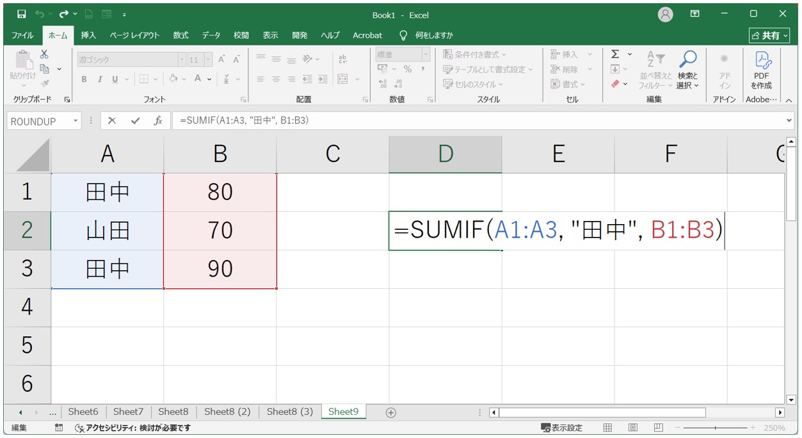Open the Insert Function fx dialog
This screenshot has width=802, height=438.
click(158, 121)
